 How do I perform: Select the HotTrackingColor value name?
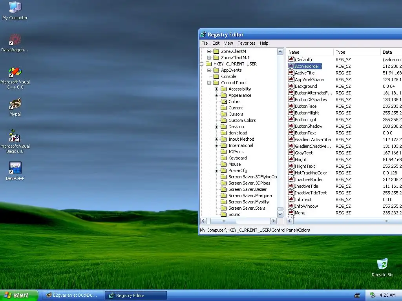click(x=311, y=173)
